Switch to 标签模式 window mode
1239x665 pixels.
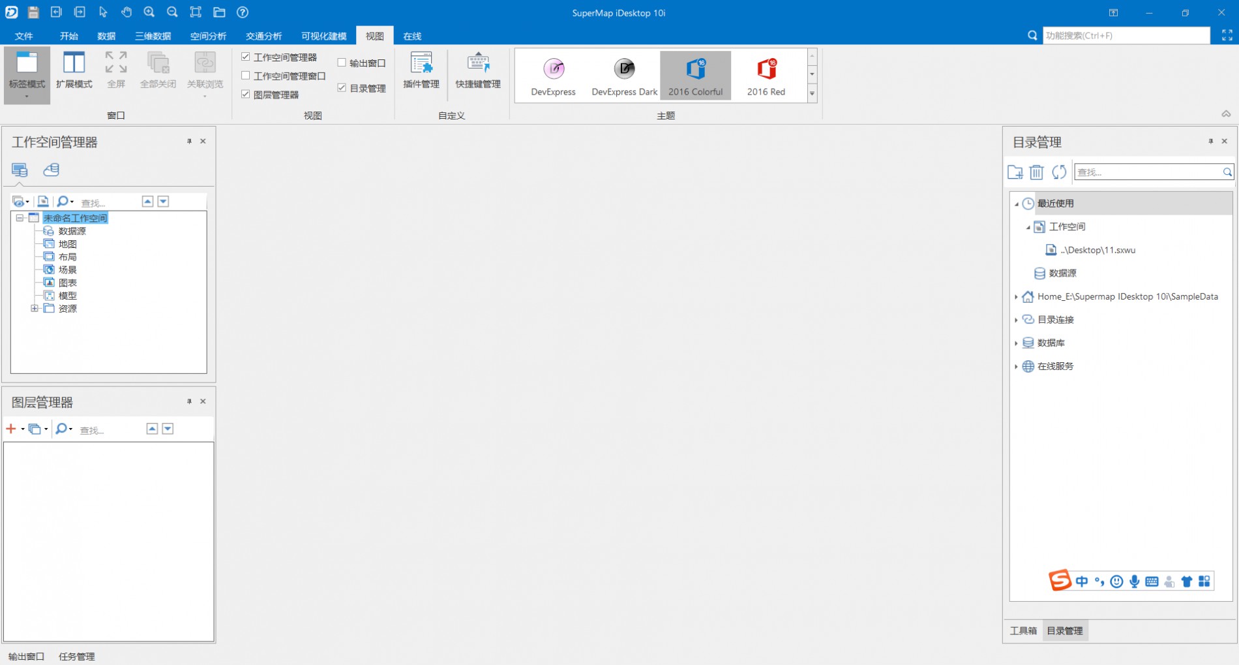[27, 74]
